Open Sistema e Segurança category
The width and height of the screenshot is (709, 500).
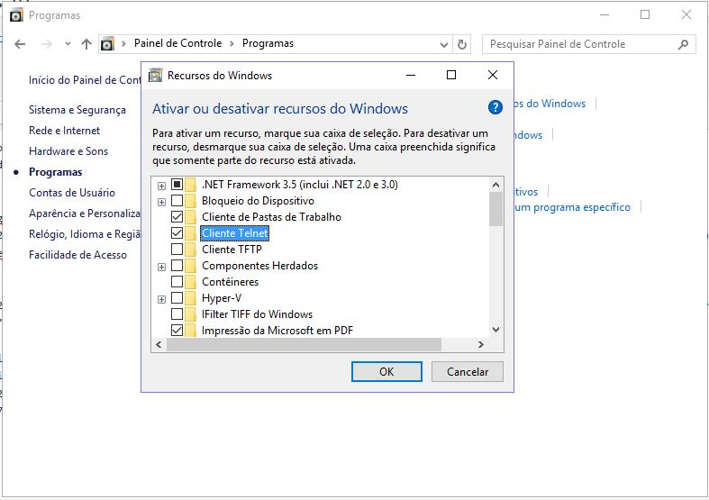pos(77,110)
